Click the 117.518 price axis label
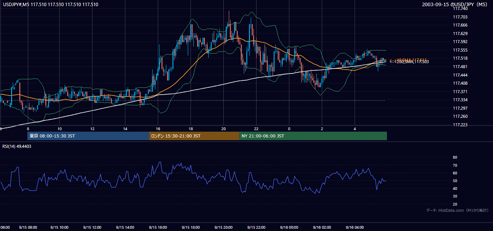Image resolution: width=493 pixels, height=231 pixels. [460, 58]
